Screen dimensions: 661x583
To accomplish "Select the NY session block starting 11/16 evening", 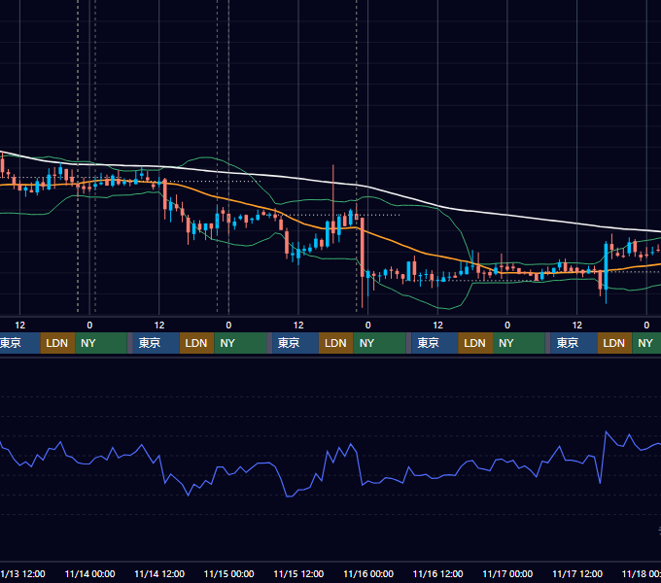I will [x=519, y=343].
